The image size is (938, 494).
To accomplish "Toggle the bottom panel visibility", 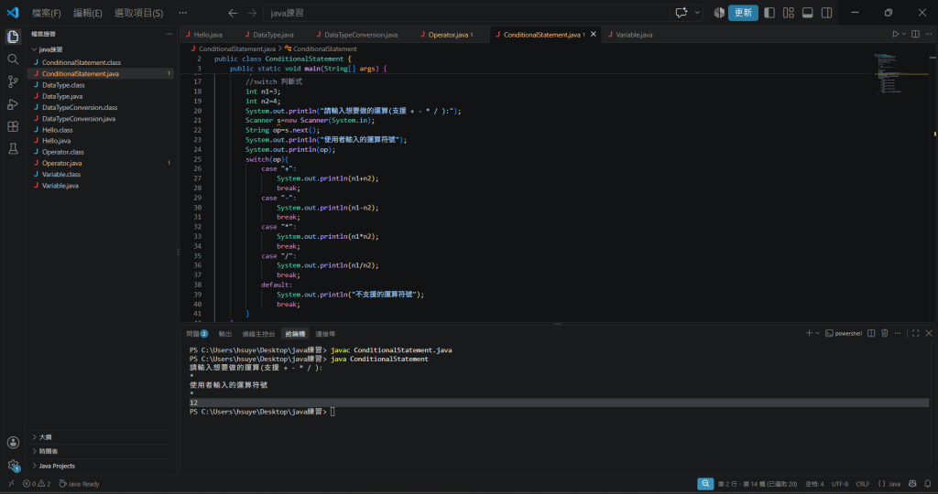I will click(808, 13).
